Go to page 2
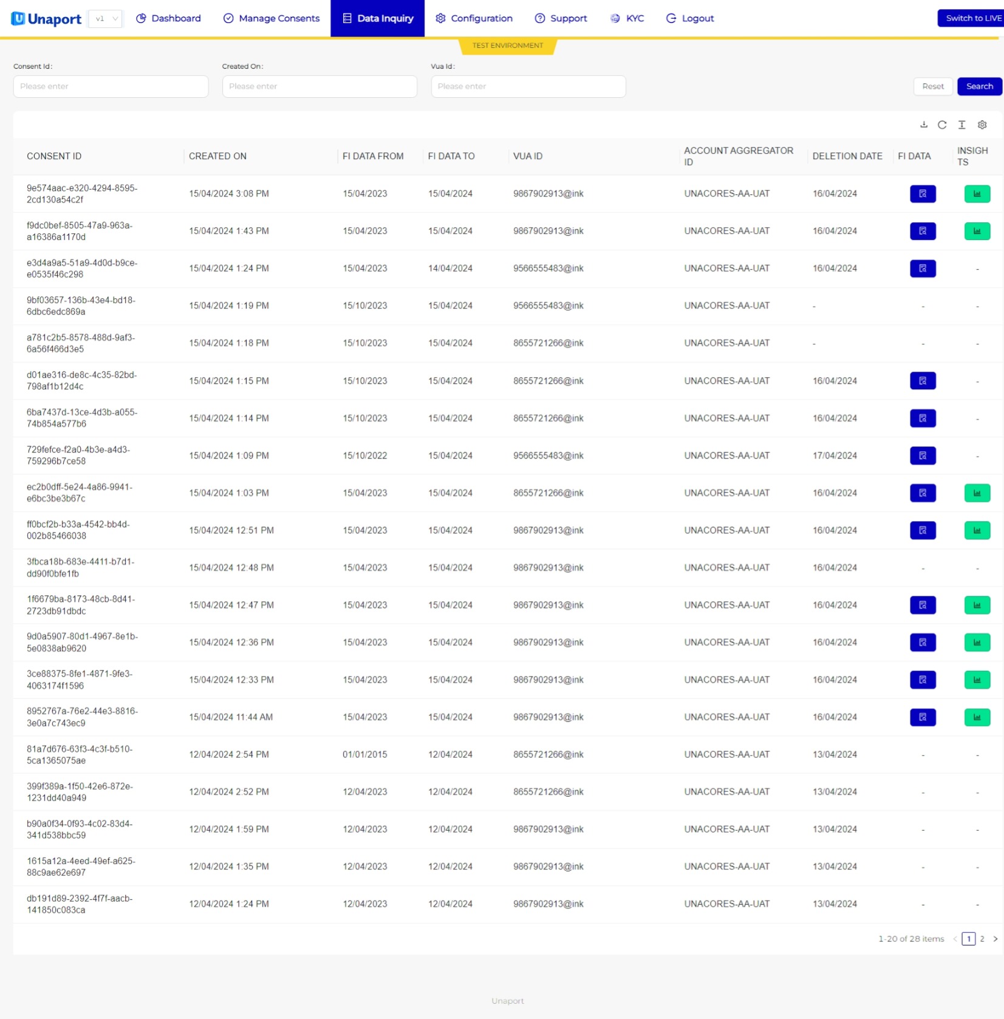Viewport: 1004px width, 1019px height. click(982, 939)
